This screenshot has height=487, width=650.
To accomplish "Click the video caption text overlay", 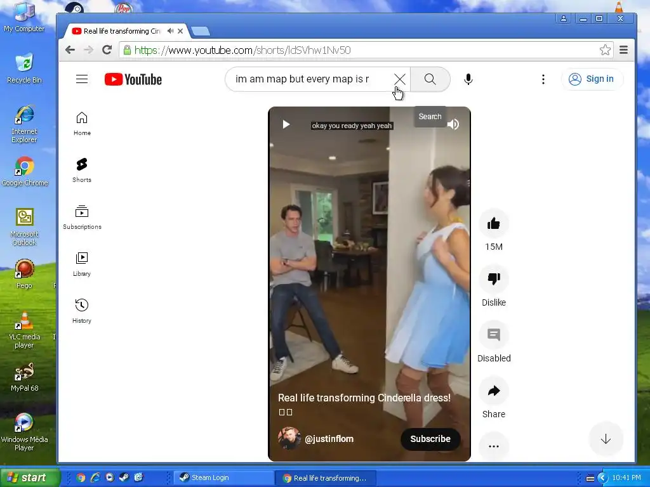I will (352, 126).
